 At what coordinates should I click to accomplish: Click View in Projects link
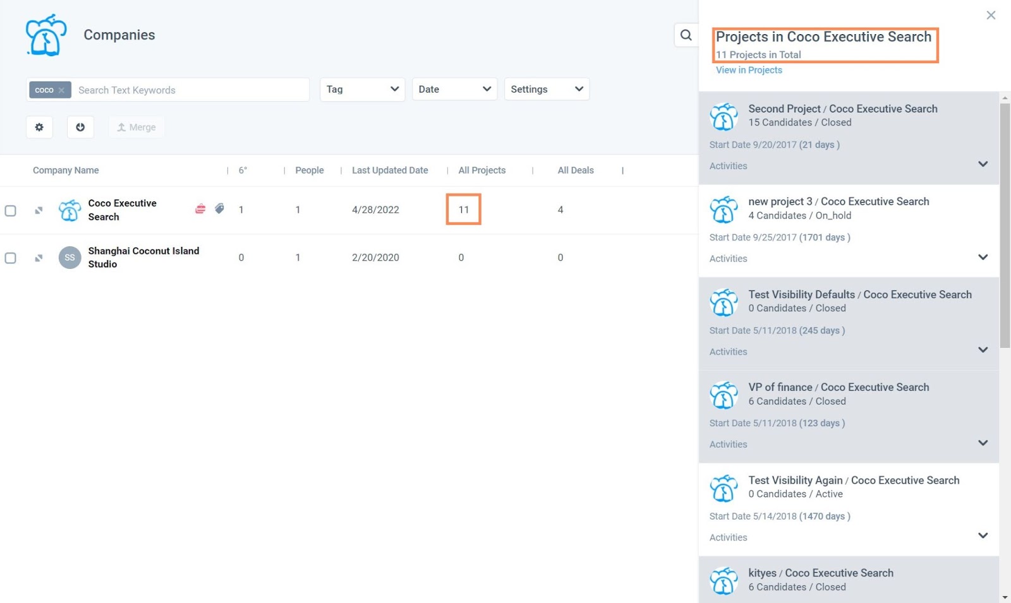[749, 70]
